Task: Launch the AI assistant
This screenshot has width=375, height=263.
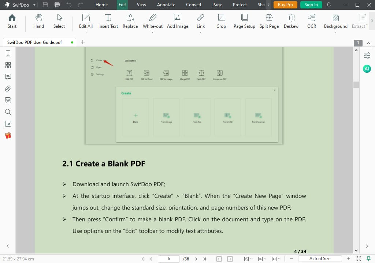Action: click(367, 69)
